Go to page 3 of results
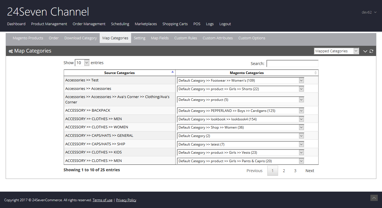Viewport: 382px width, 208px height. tap(295, 171)
